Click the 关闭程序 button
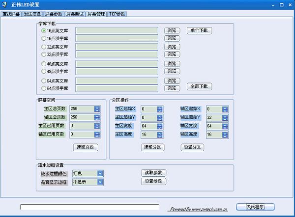The width and height of the screenshot is (295, 217). pyautogui.click(x=255, y=206)
